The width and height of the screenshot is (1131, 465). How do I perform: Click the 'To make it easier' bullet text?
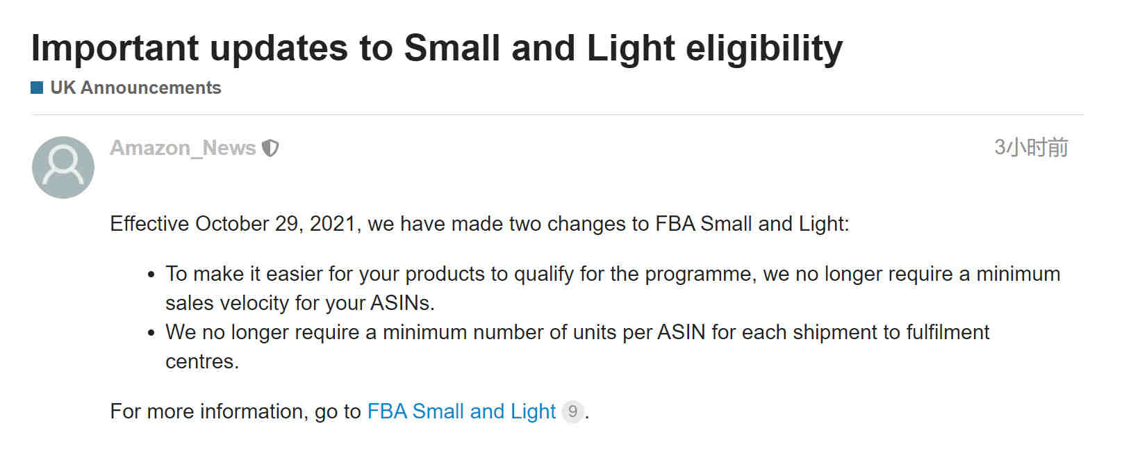[x=612, y=288]
